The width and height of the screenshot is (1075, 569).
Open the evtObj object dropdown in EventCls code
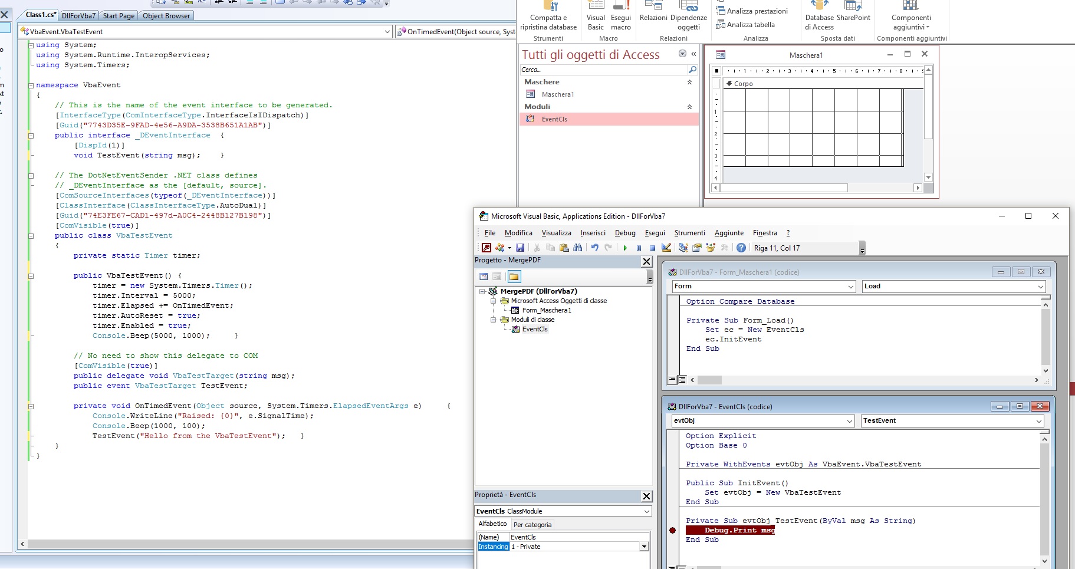click(850, 421)
